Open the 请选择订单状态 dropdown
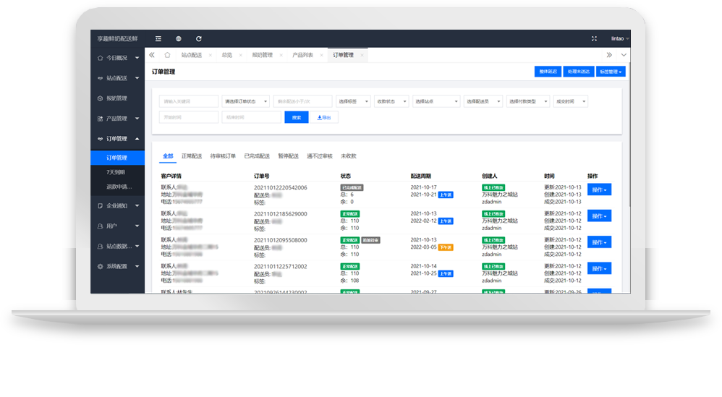722x397 pixels. [246, 102]
